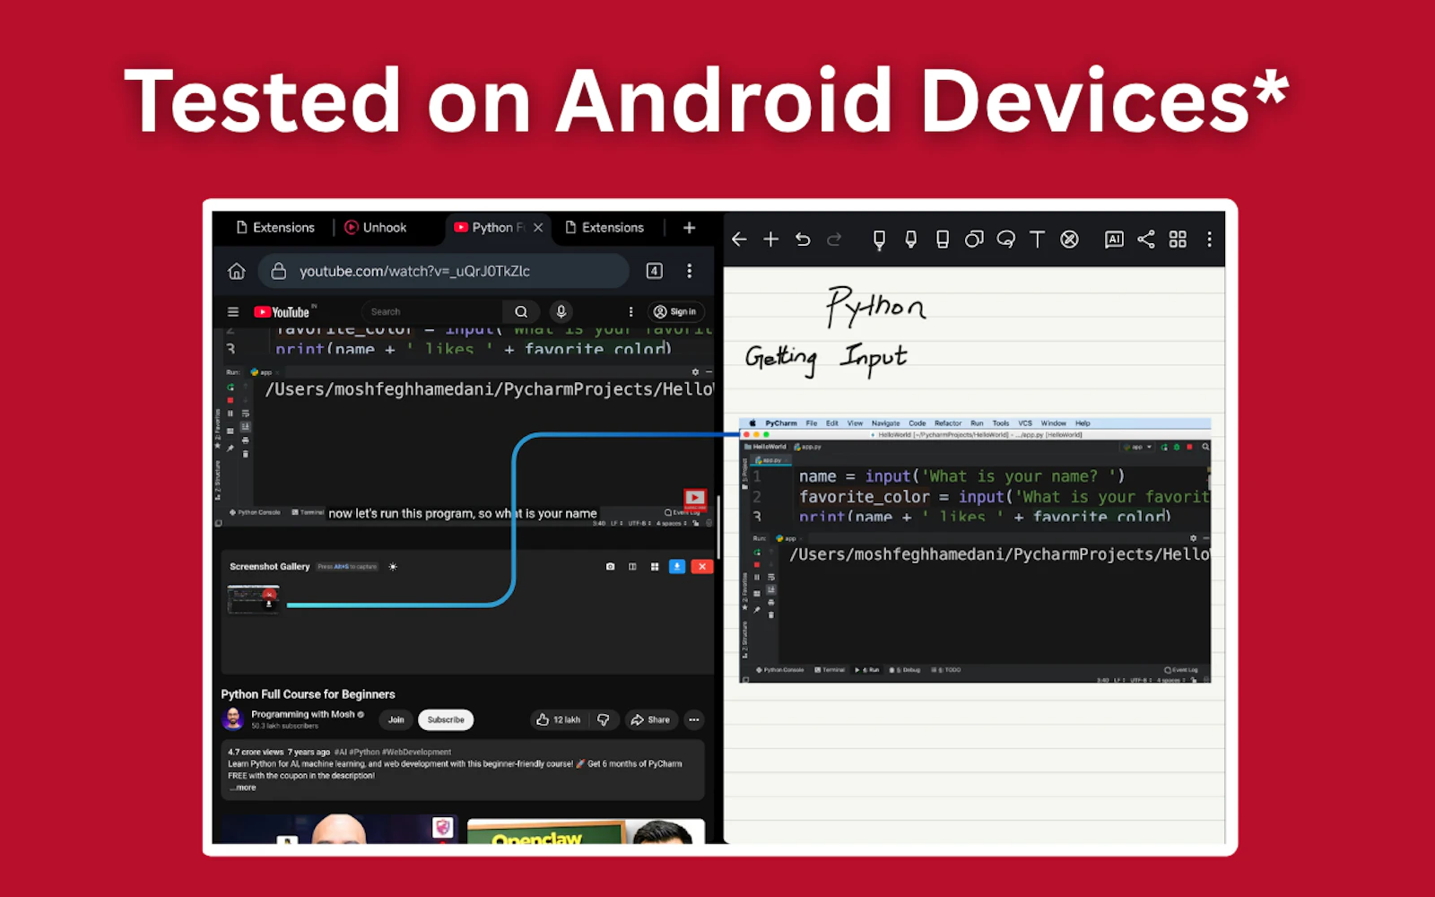Open YouTube settings three-dot menu
The image size is (1435, 897).
[x=631, y=312]
